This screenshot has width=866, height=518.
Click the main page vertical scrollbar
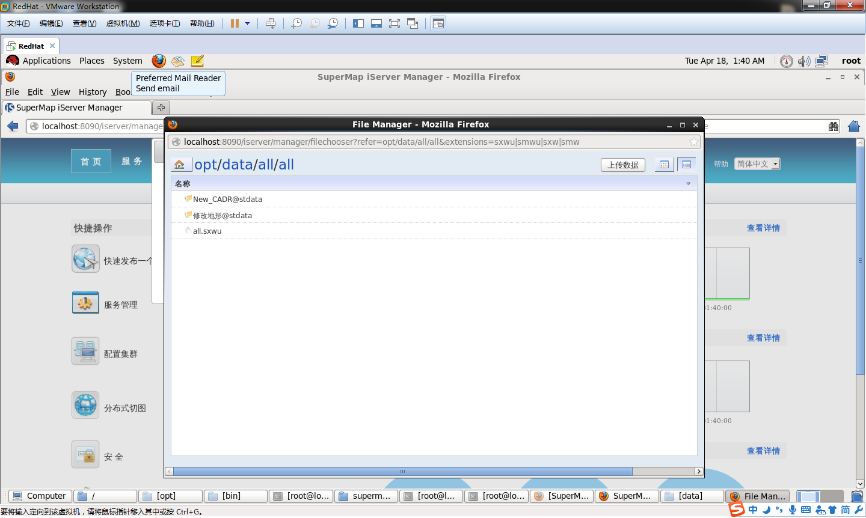(x=860, y=261)
